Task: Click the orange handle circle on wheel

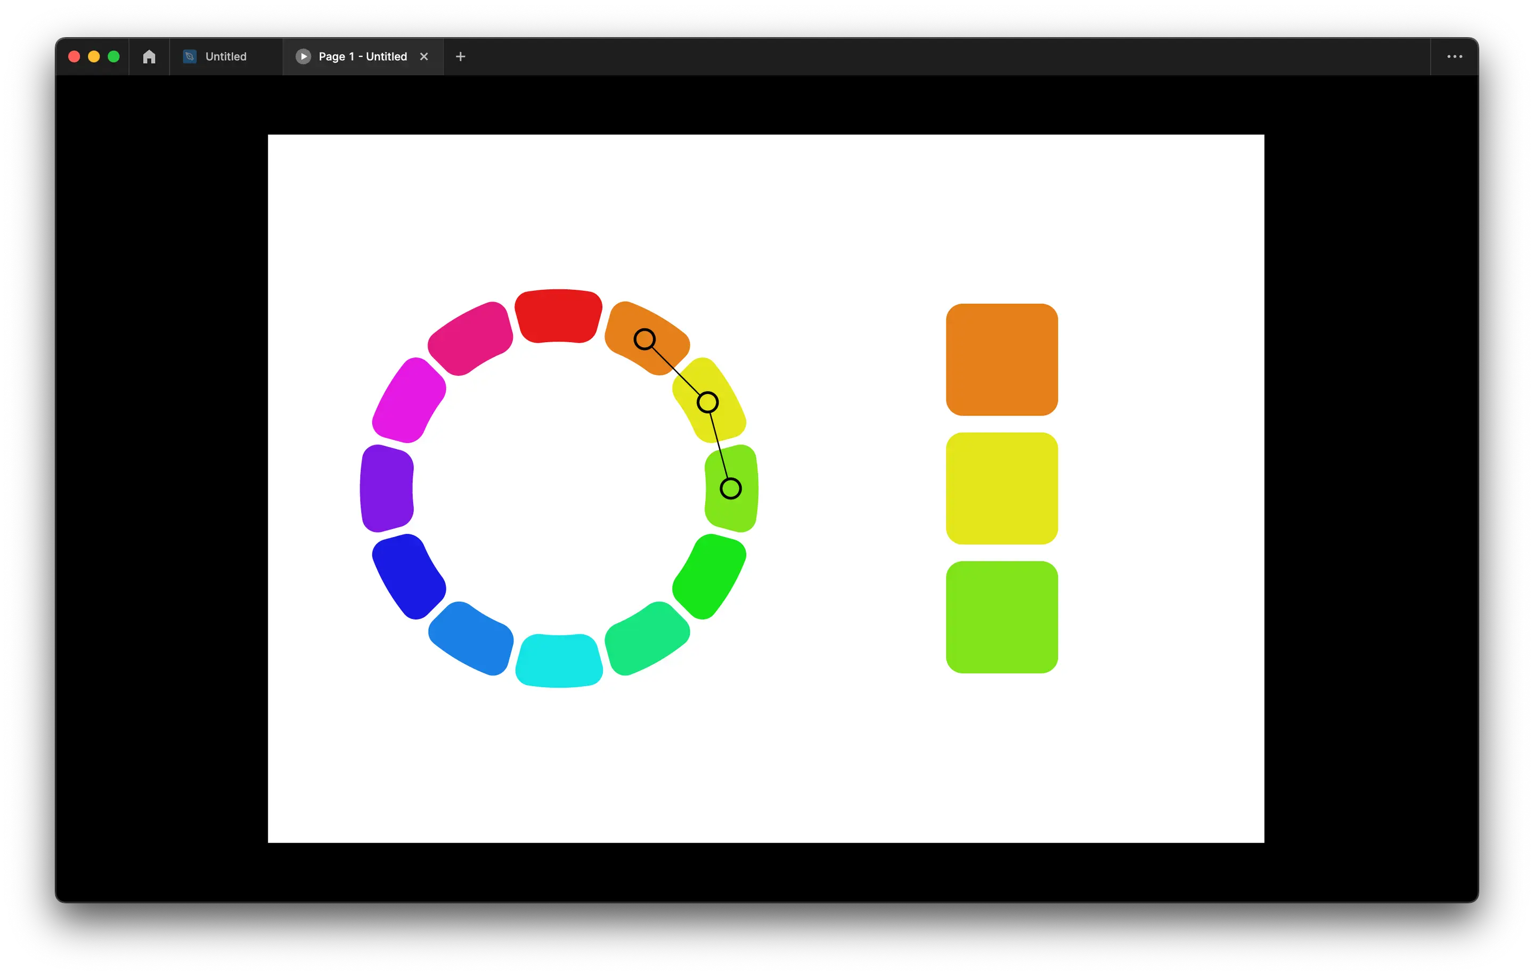Action: coord(644,339)
